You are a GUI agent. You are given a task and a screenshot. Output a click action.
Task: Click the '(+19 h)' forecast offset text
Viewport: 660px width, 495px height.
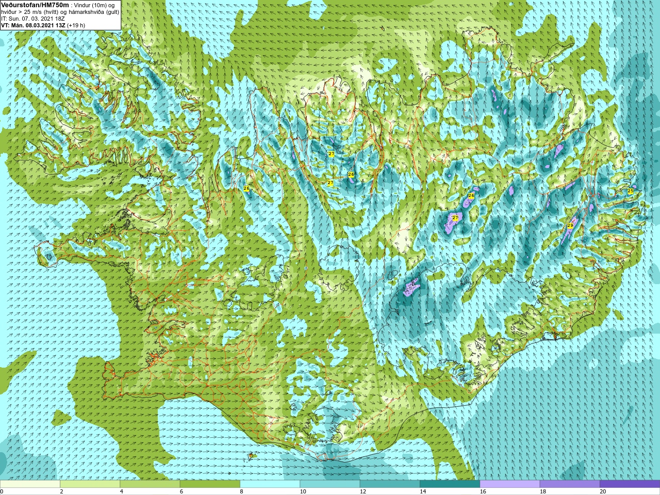pos(76,25)
